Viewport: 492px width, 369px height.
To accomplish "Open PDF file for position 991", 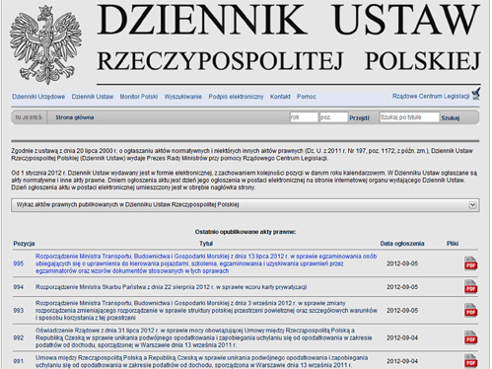I will [470, 361].
